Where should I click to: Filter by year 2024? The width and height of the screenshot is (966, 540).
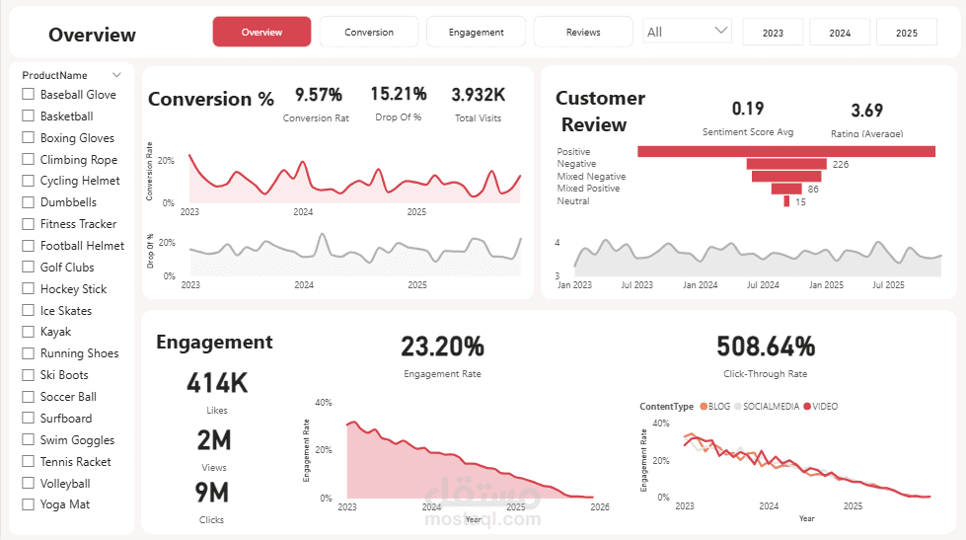pyautogui.click(x=840, y=33)
